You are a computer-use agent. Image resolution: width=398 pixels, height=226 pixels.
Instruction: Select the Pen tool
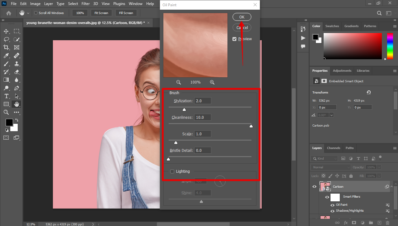(16, 88)
